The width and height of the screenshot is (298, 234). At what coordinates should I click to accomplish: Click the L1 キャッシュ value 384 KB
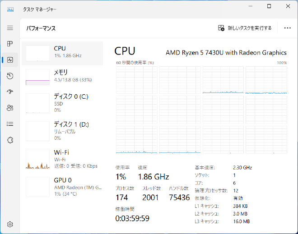[x=240, y=206]
